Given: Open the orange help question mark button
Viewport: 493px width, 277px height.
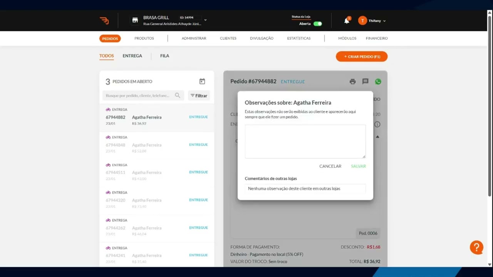Looking at the screenshot, I should [x=476, y=247].
